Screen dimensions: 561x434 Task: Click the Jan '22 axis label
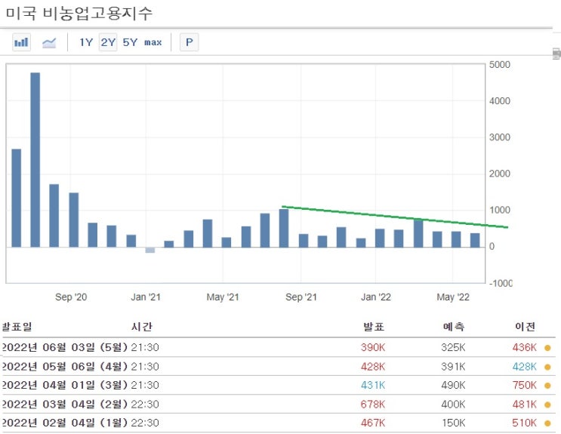coord(376,297)
